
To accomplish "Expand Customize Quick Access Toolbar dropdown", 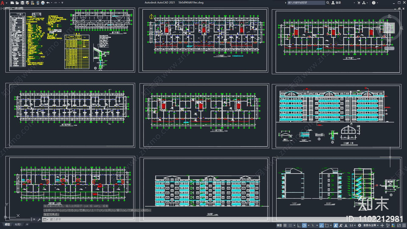I will pyautogui.click(x=62, y=3).
